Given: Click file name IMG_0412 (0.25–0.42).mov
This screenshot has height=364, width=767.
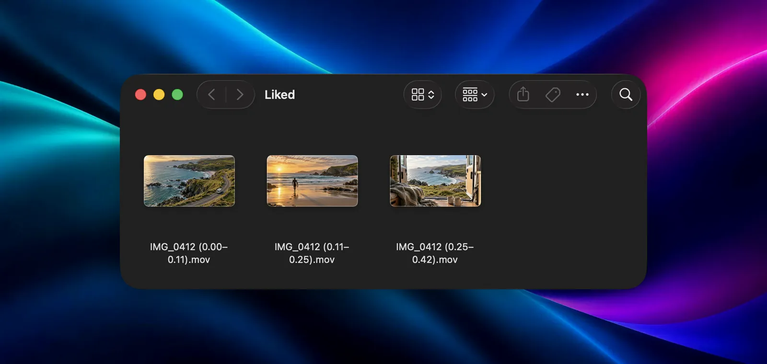Looking at the screenshot, I should tap(435, 253).
